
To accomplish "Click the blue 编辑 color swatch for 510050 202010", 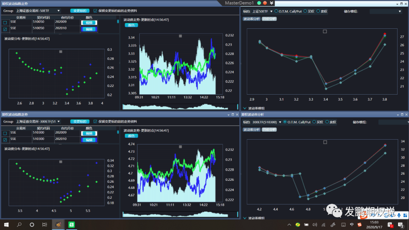I will (89, 29).
